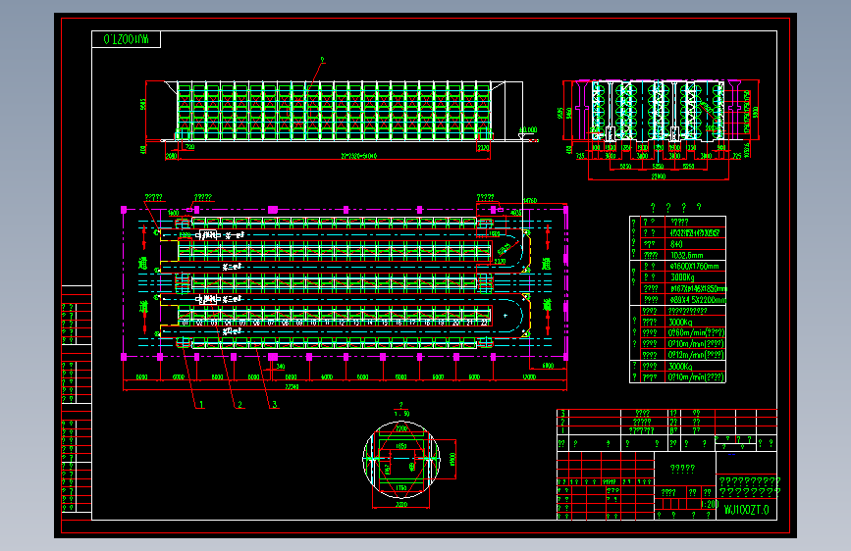Select the 12000 dimension at the plan's right
Image resolution: width=851 pixels, height=551 pixels.
coord(529,376)
